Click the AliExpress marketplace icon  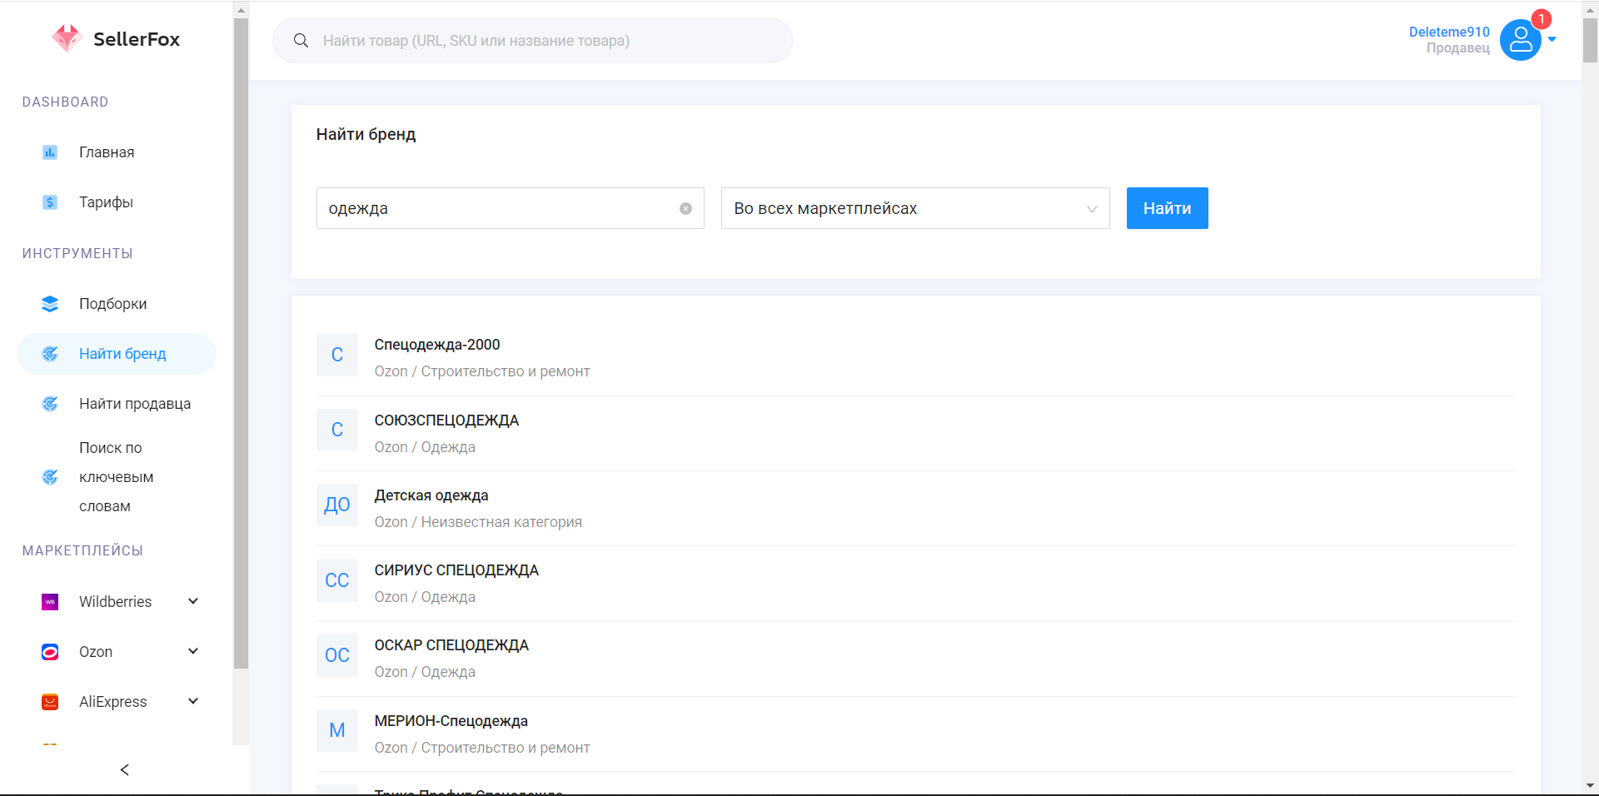point(50,702)
